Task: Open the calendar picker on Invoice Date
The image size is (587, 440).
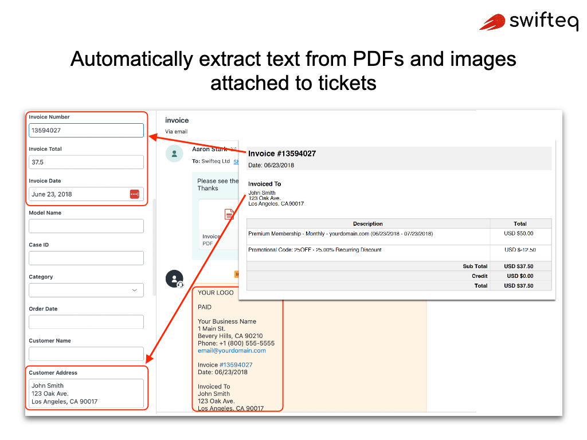Action: (x=135, y=194)
